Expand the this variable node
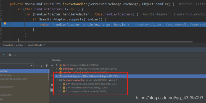Screen dimensions: 206x103 57,65
